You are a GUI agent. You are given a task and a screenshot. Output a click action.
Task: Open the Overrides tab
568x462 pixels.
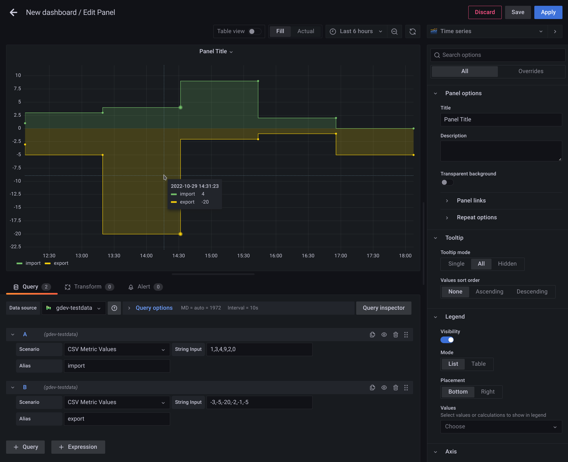[x=530, y=71]
